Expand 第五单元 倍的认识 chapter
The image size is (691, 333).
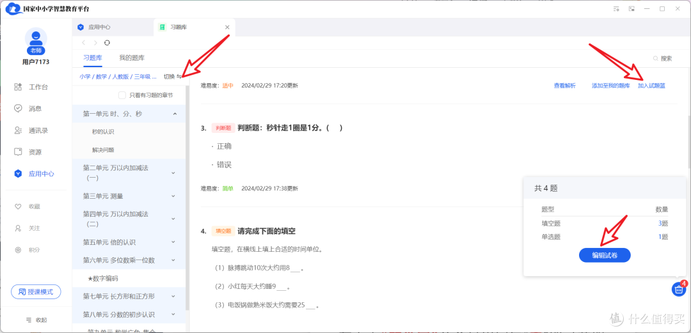click(173, 242)
